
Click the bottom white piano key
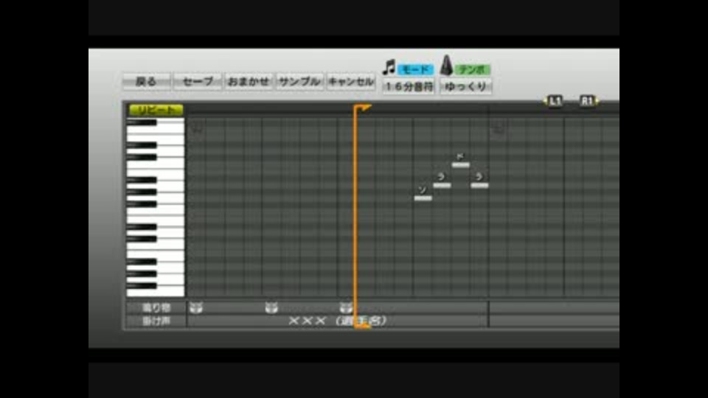pos(156,292)
